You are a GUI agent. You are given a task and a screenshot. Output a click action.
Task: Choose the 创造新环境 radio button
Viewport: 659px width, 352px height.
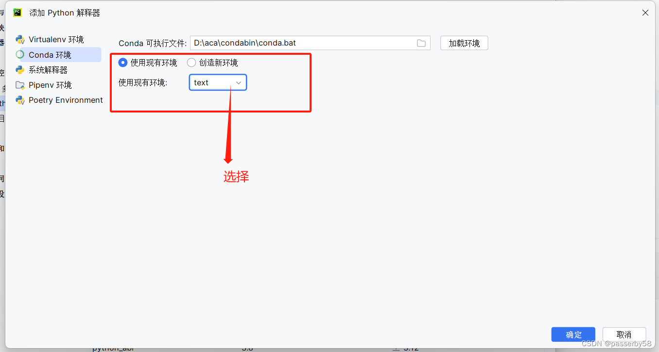pyautogui.click(x=191, y=63)
